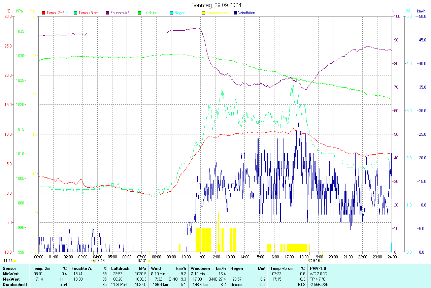Click the 'PMV-1:0' column header
This screenshot has height=288, width=431.
click(x=318, y=268)
